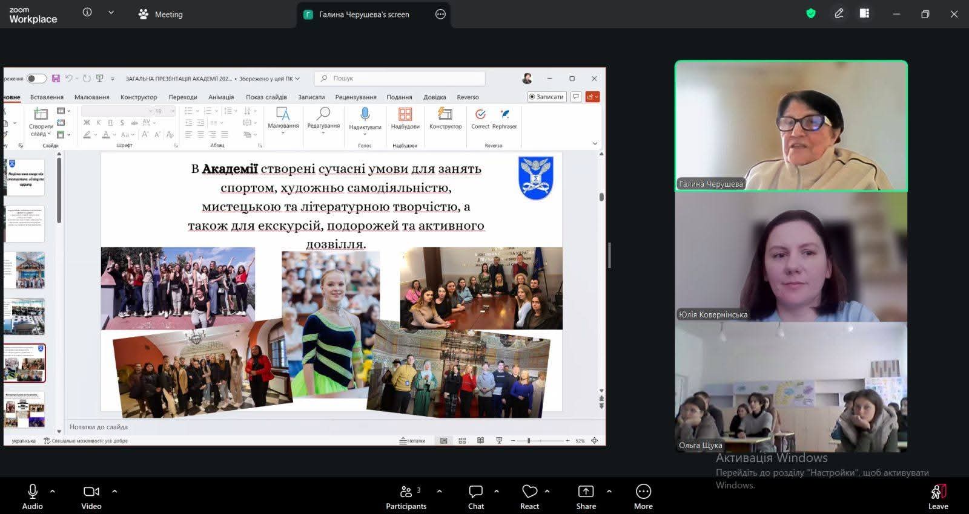
Task: Click the Share screen icon
Action: point(586,492)
